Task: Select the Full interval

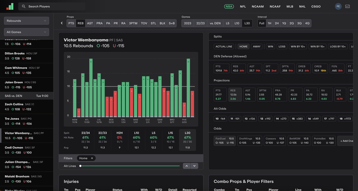Action: click(x=262, y=23)
